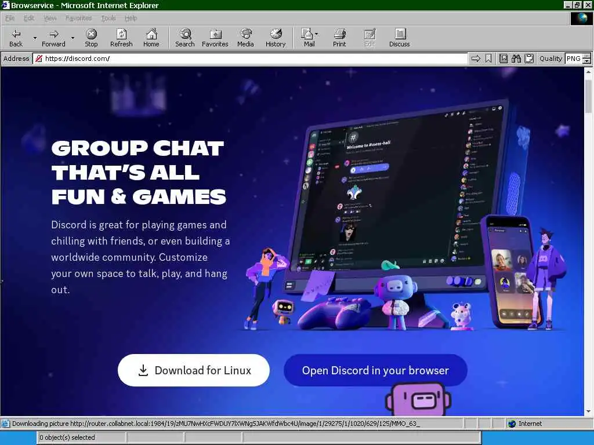Click the https://discord.com/ address field
The image size is (594, 445).
[x=250, y=59]
